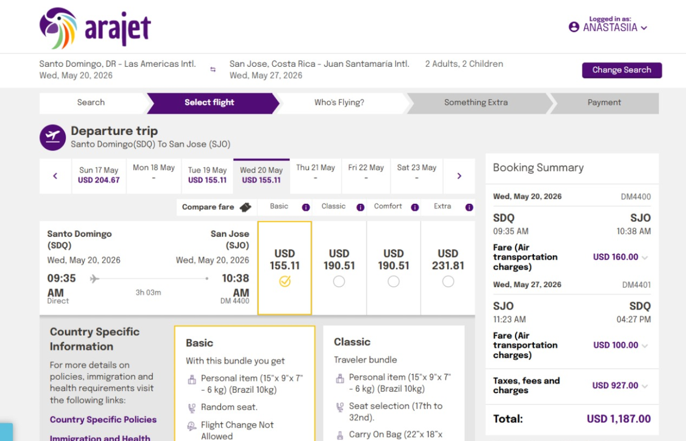
Task: Open the Payment step
Action: (x=604, y=103)
